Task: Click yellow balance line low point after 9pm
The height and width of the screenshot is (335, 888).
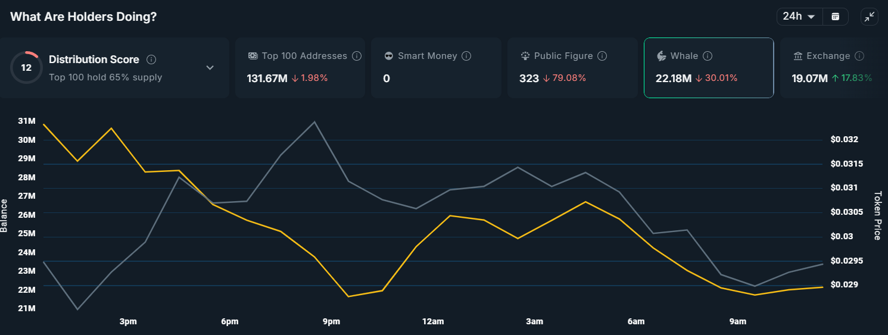Action: click(x=348, y=296)
